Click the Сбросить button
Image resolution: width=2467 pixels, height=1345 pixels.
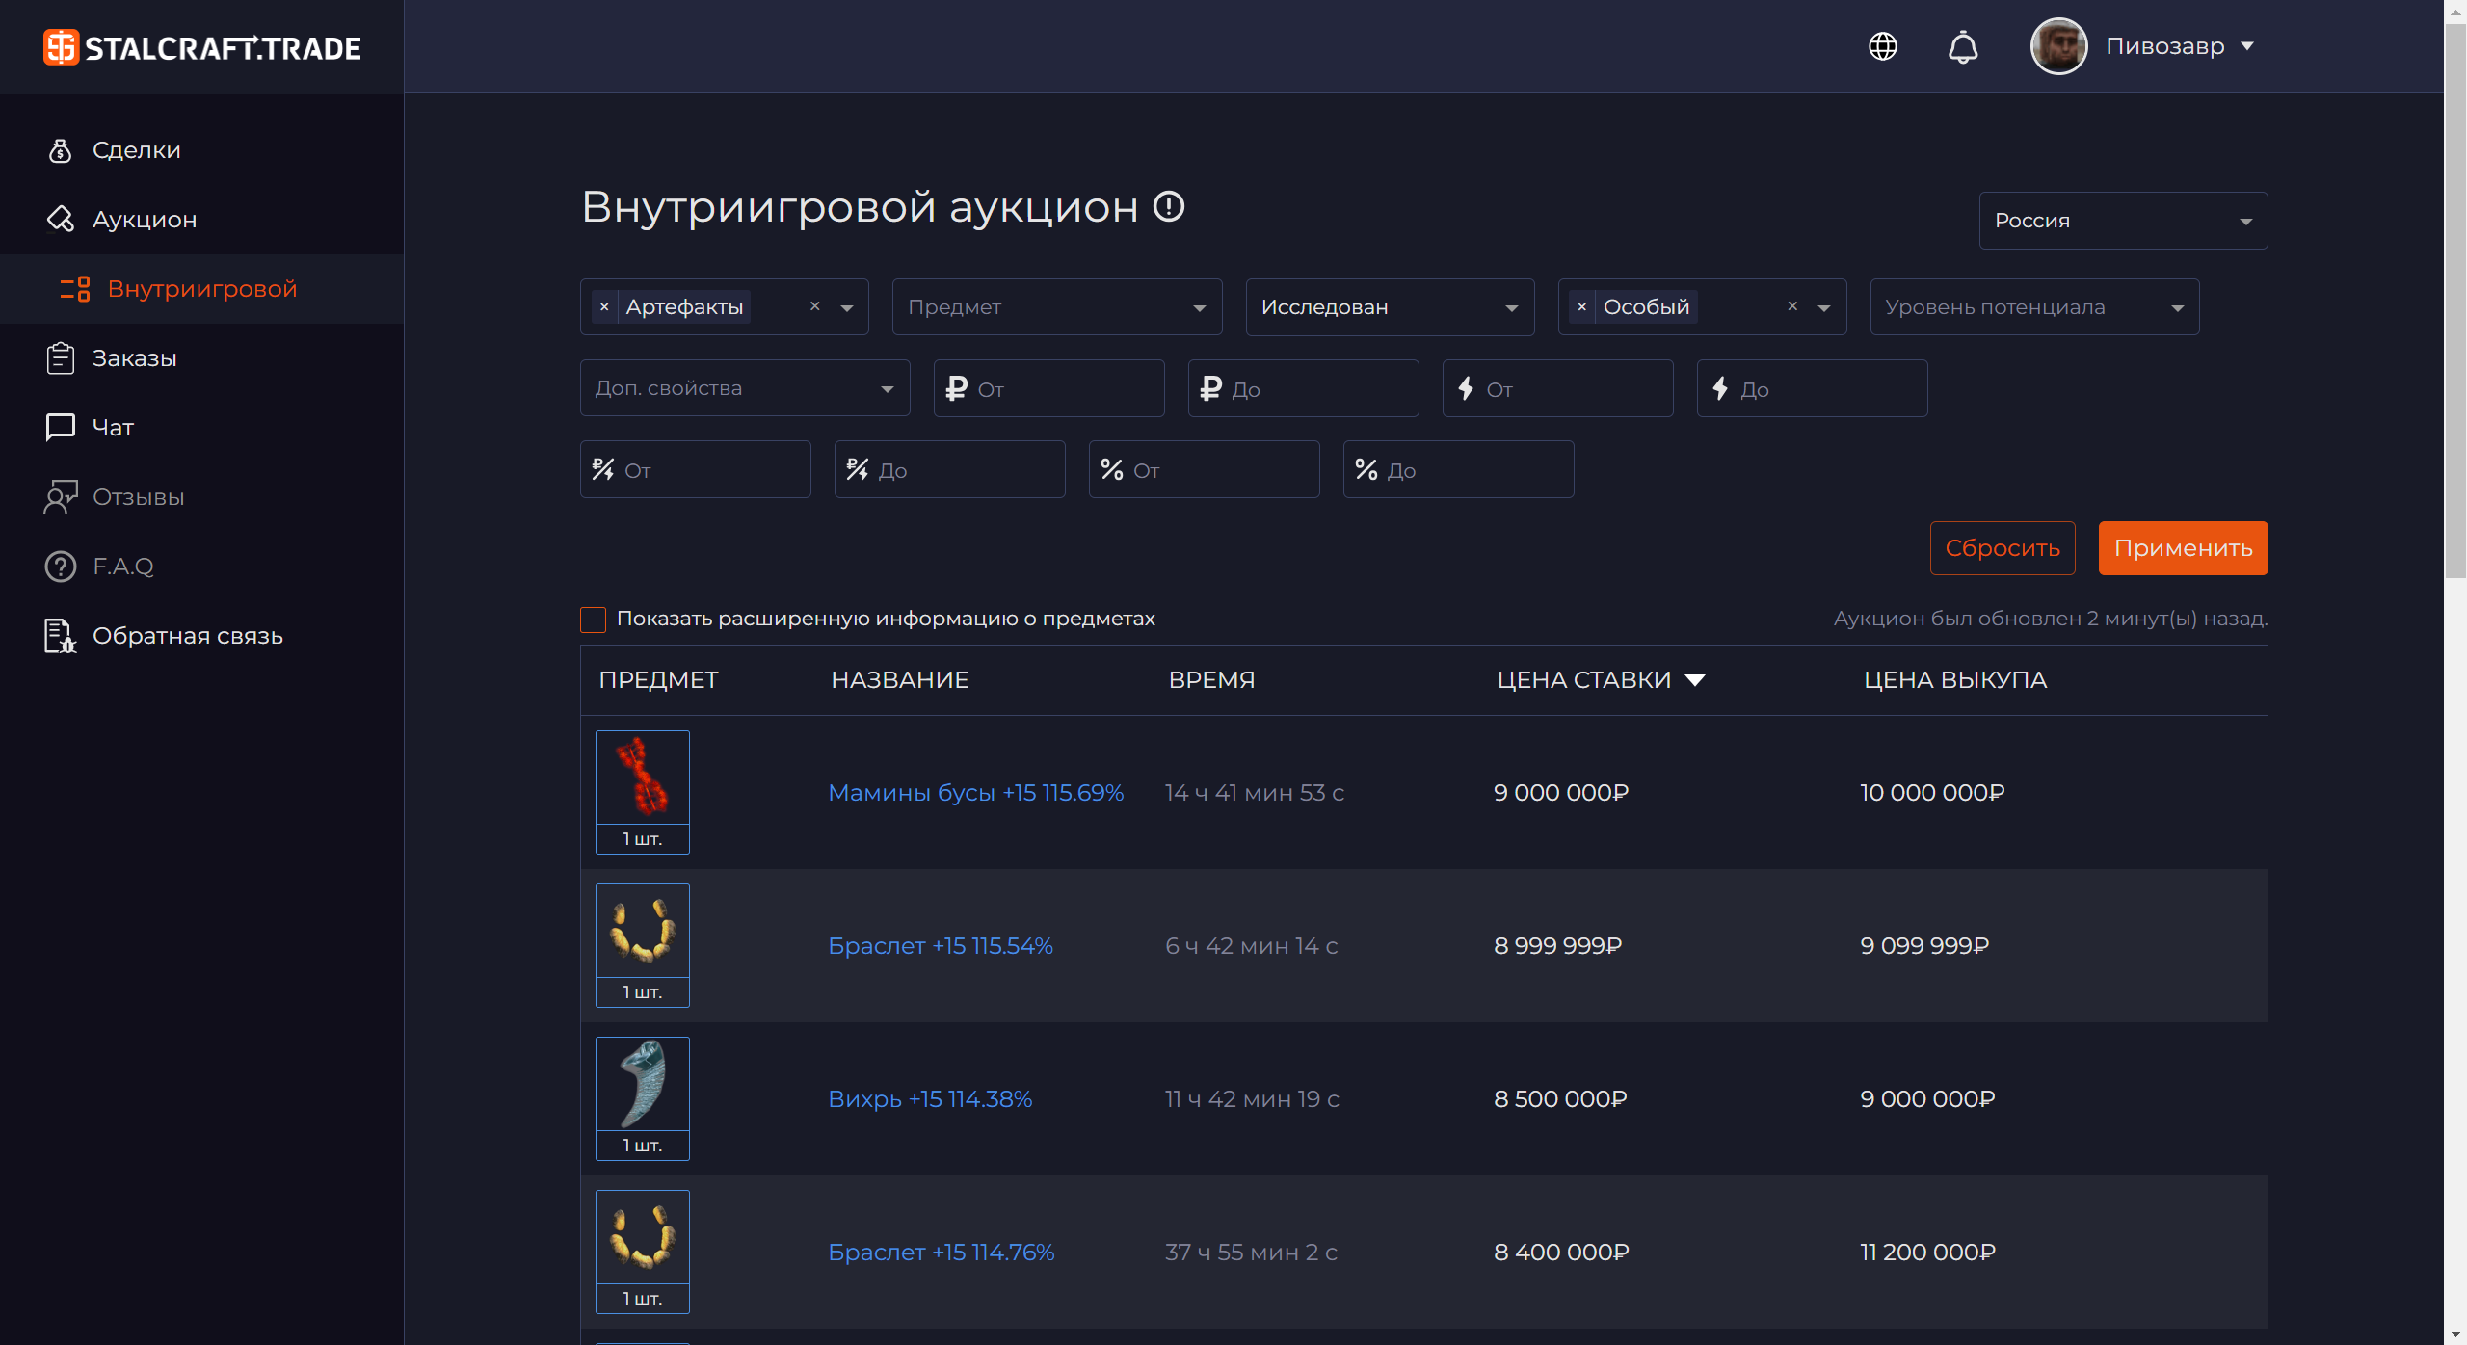pos(2003,548)
